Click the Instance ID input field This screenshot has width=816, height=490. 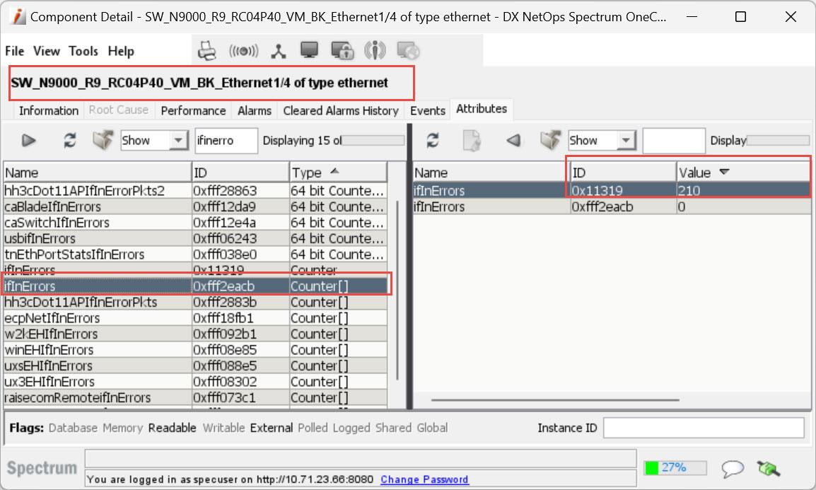point(704,428)
